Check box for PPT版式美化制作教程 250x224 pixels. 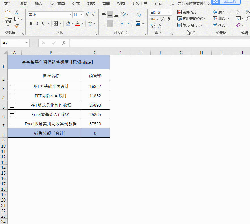pyautogui.click(x=12, y=106)
